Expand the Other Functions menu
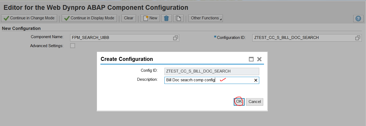 point(205,18)
